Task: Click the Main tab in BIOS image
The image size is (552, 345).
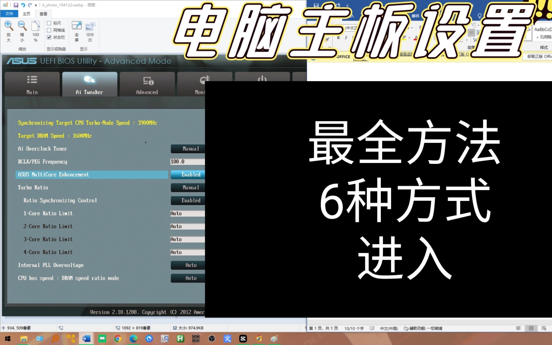Action: pyautogui.click(x=32, y=84)
